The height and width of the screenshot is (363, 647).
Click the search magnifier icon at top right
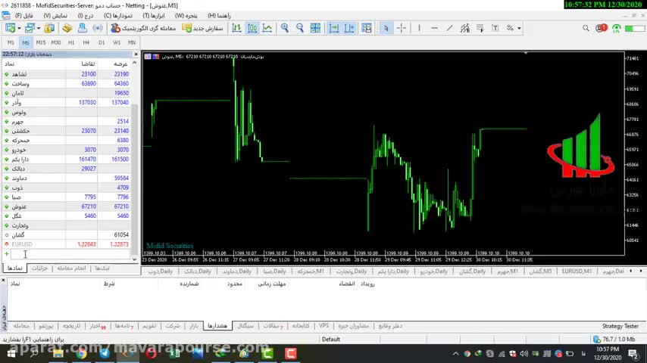[x=586, y=28]
